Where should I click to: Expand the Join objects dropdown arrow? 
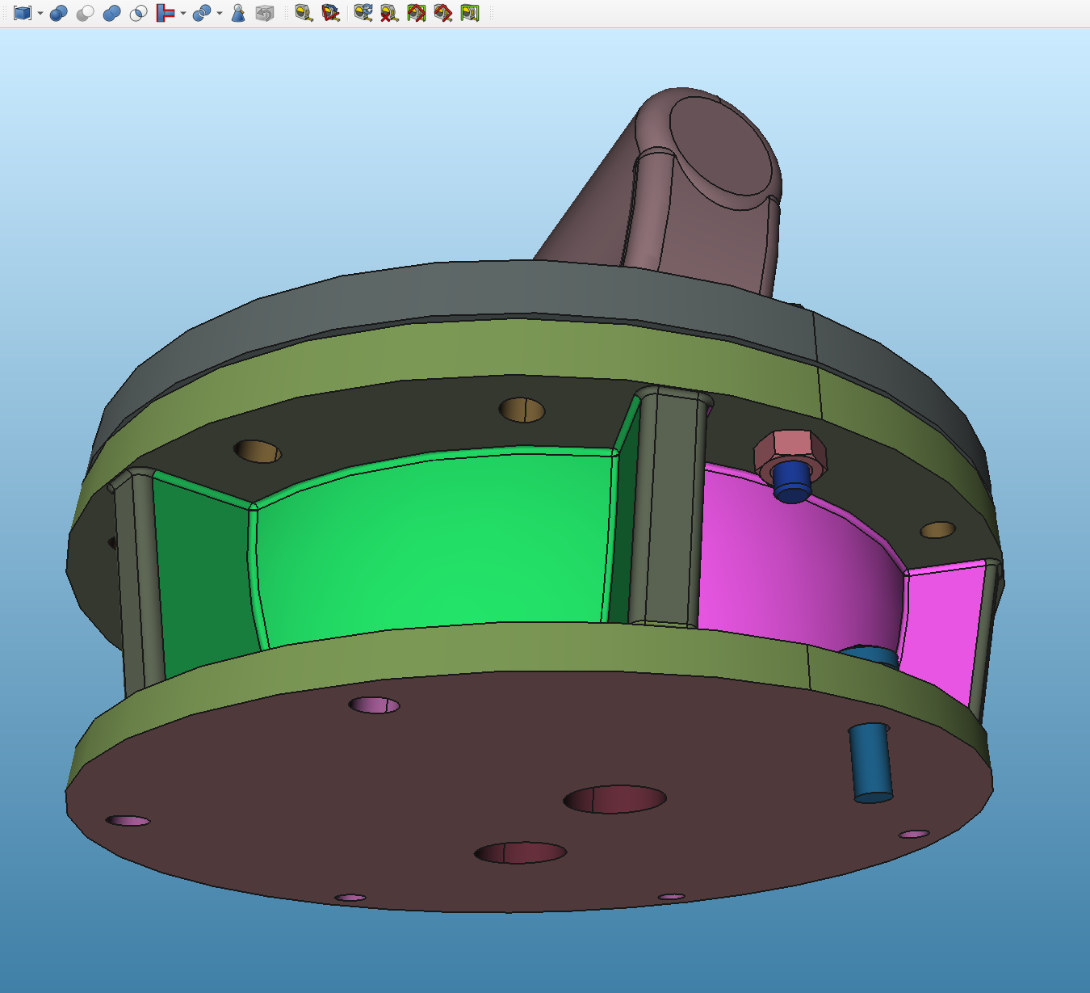(183, 14)
